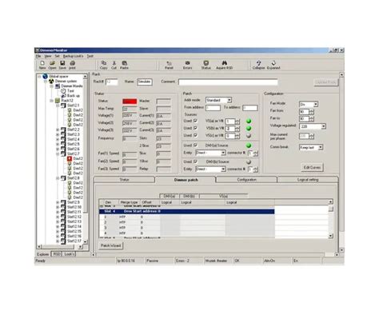Select the Global space globe icon

click(x=45, y=77)
